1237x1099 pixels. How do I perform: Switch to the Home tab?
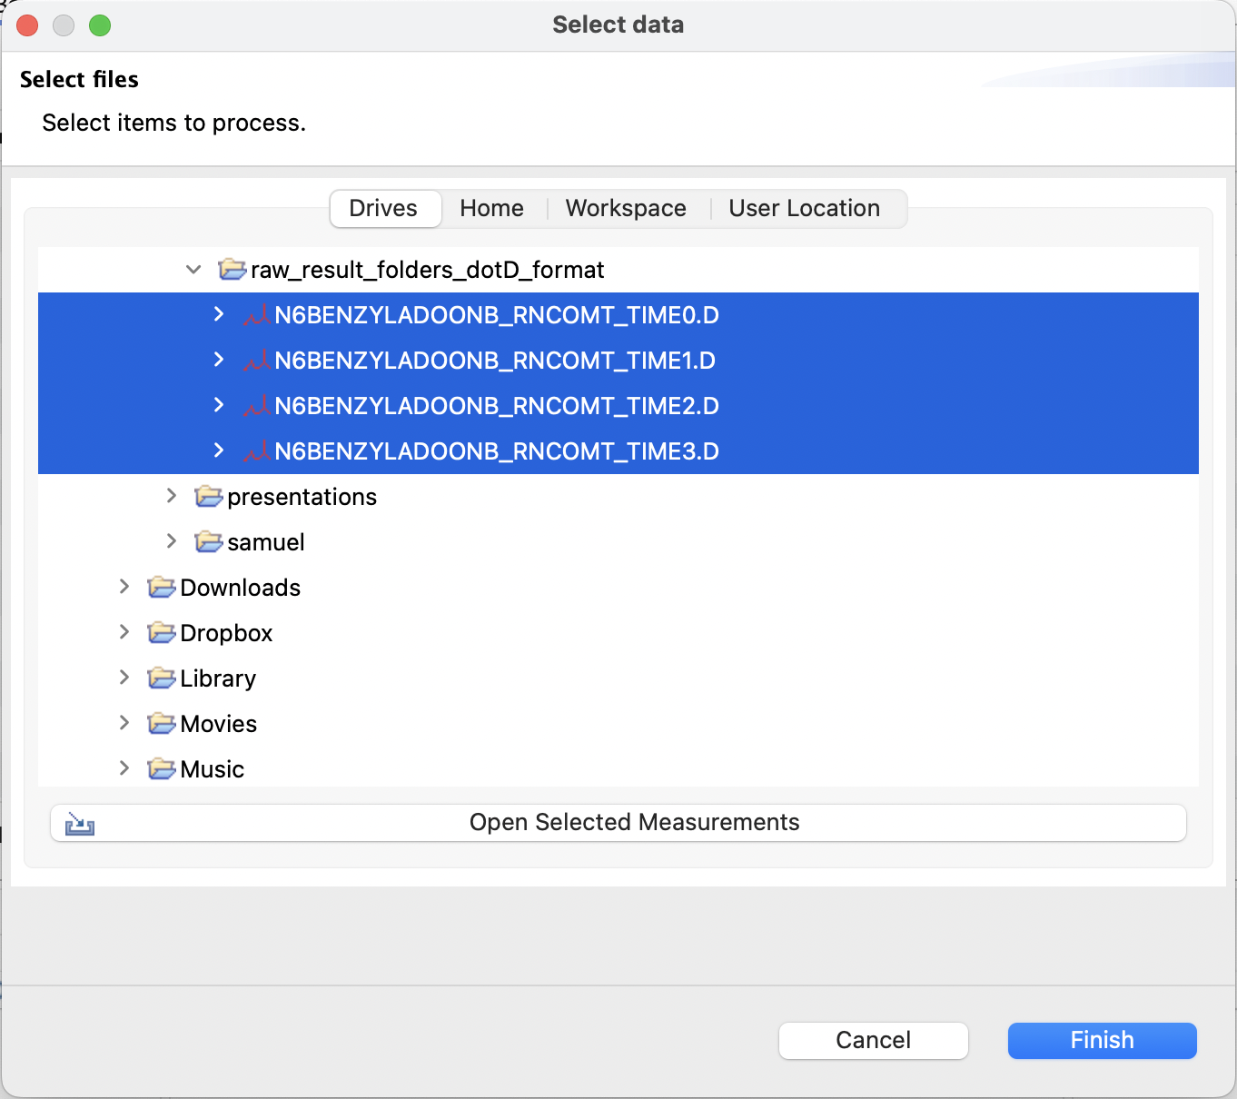click(492, 209)
